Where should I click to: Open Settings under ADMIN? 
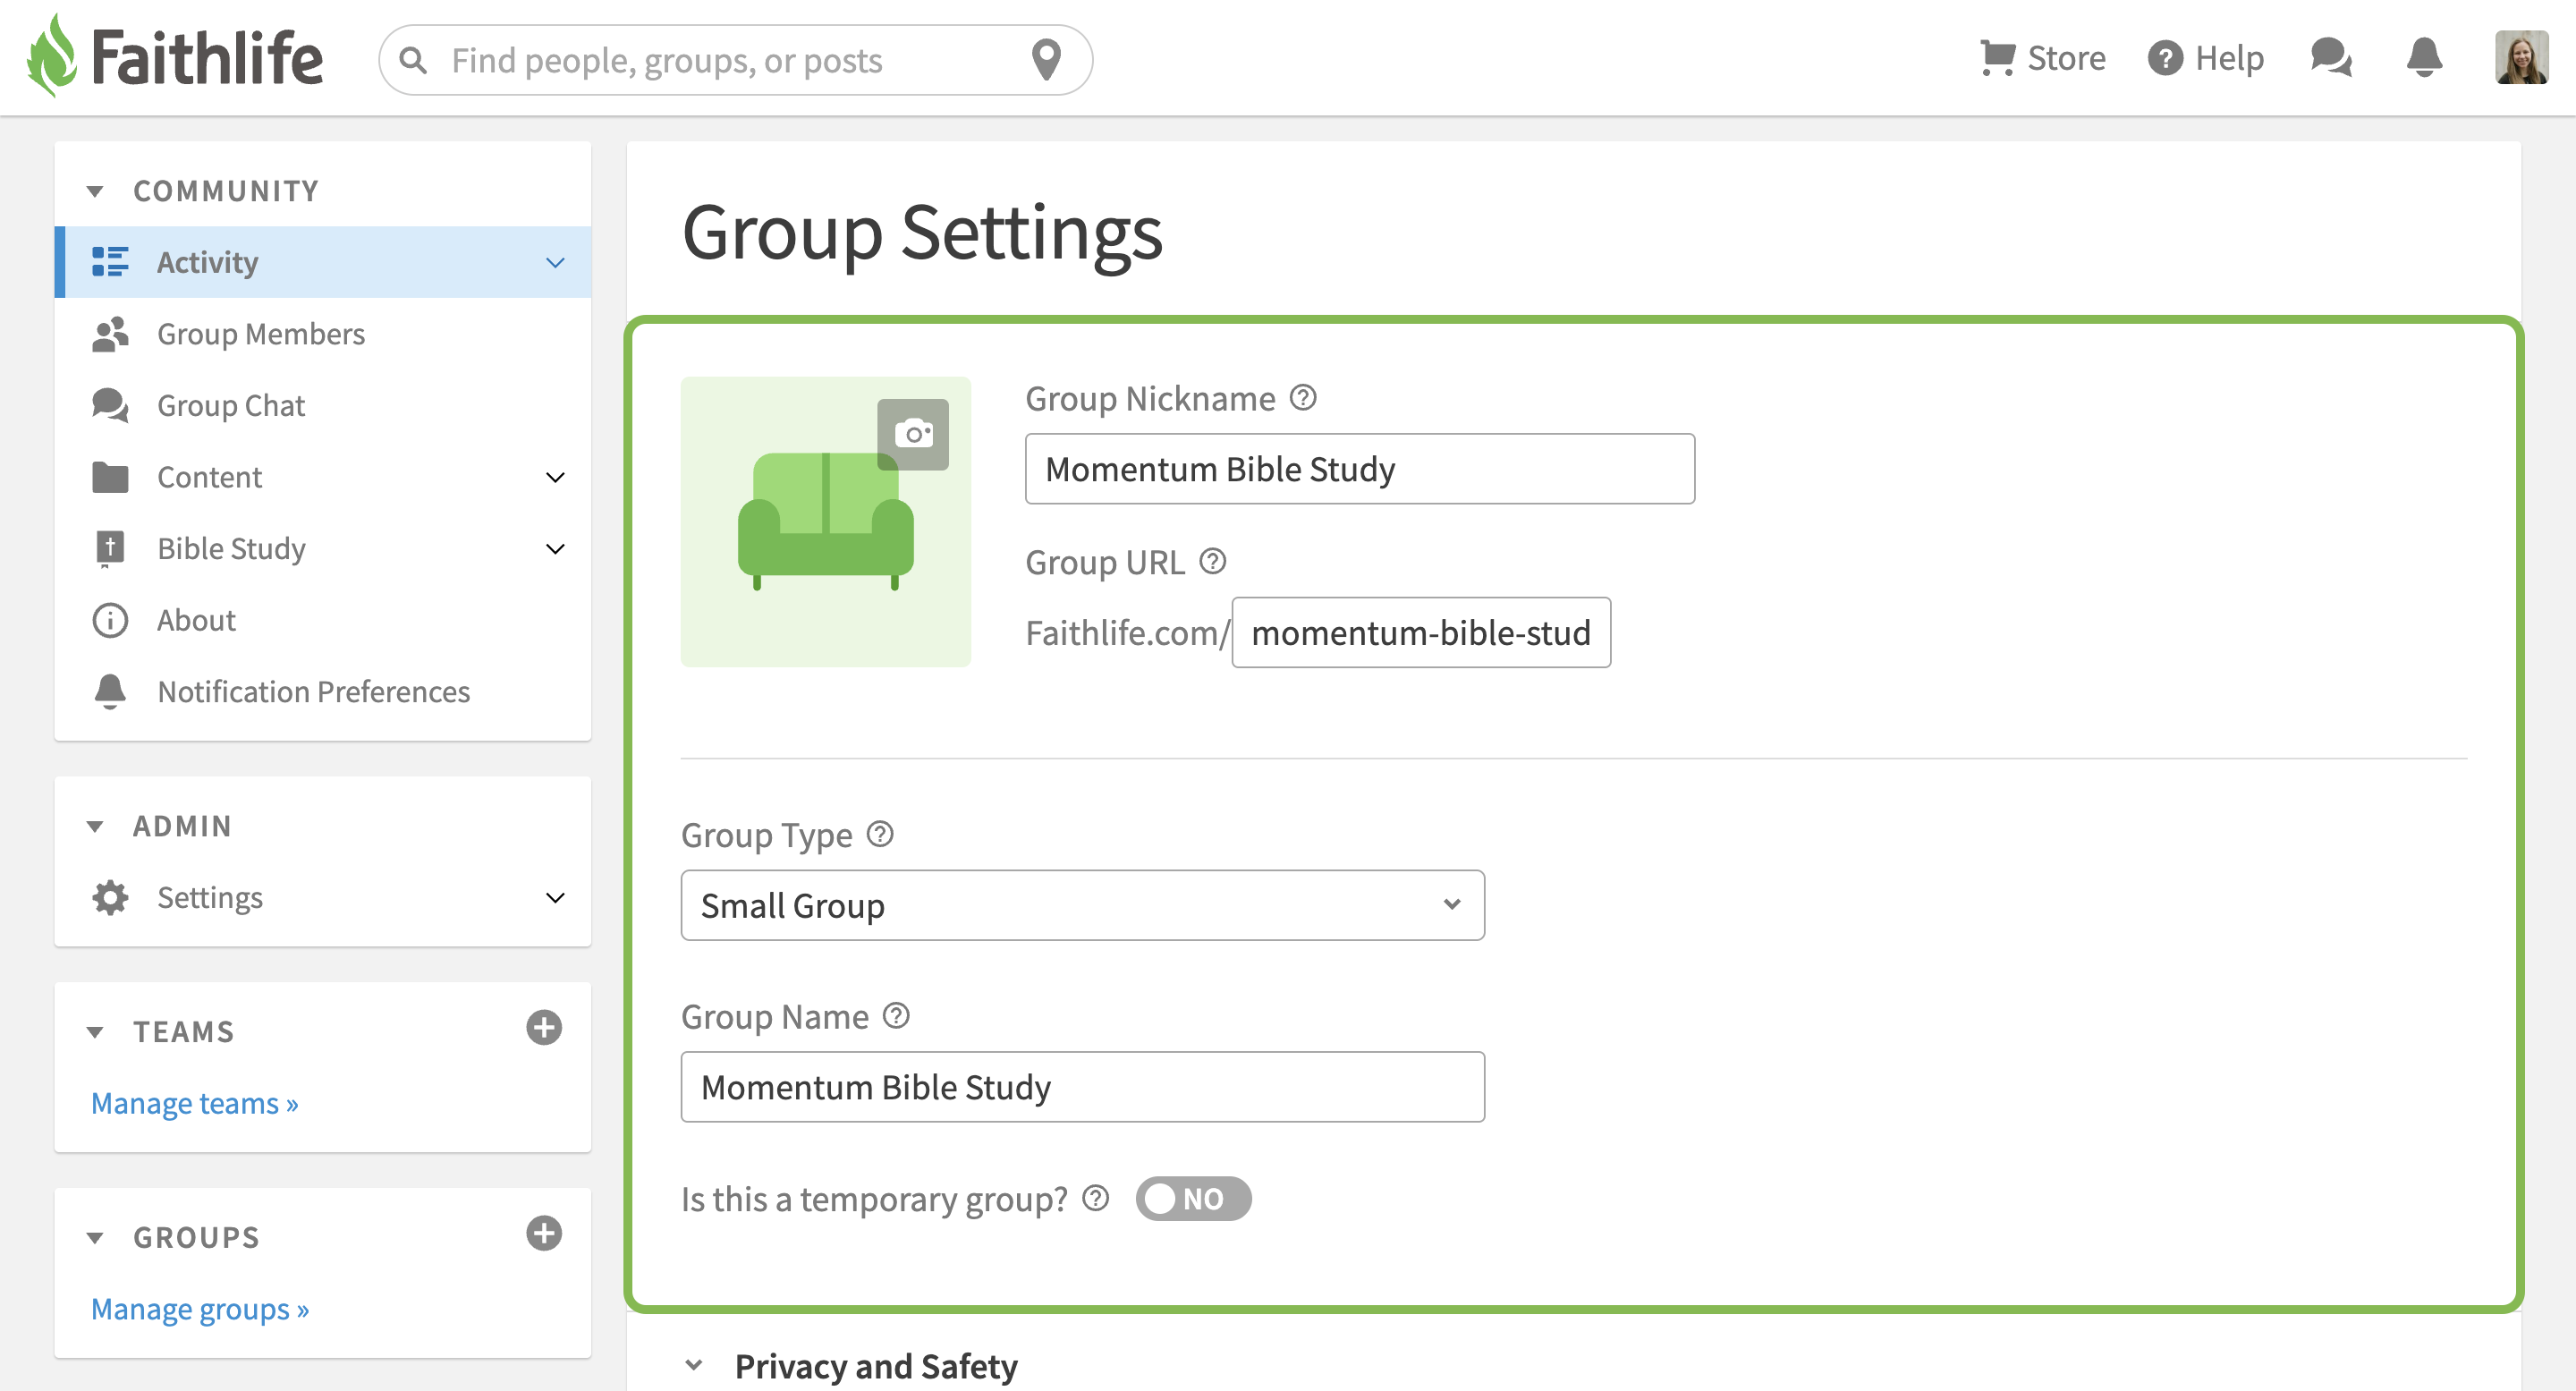coord(323,897)
